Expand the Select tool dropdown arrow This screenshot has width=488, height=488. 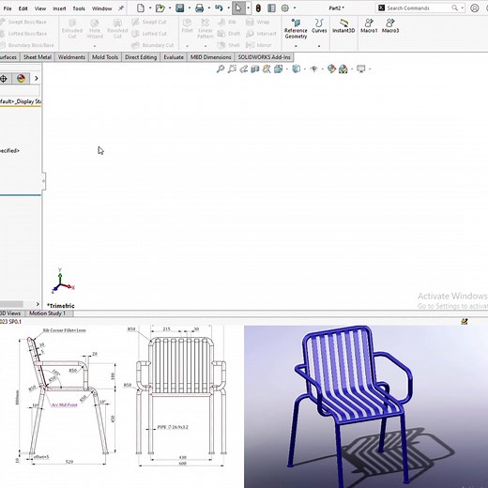click(248, 8)
